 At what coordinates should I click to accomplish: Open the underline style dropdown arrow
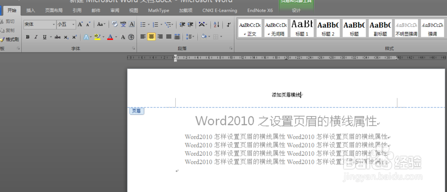[51, 37]
